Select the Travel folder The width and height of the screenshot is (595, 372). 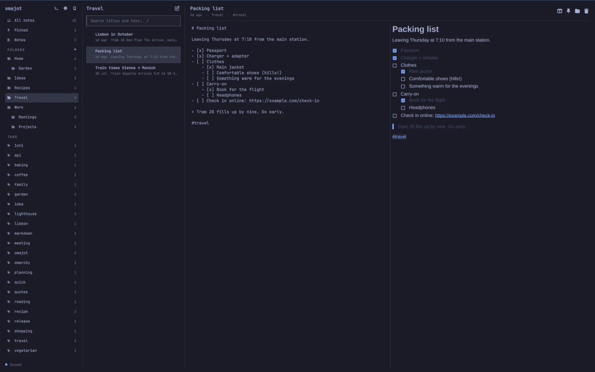42,97
